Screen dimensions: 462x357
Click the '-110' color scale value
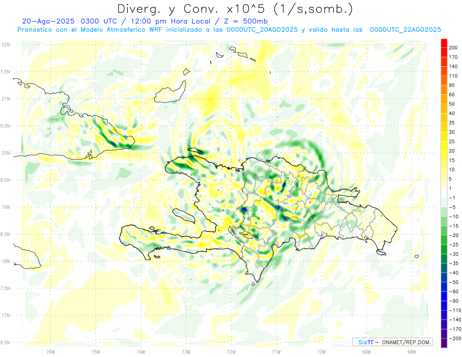click(x=455, y=310)
